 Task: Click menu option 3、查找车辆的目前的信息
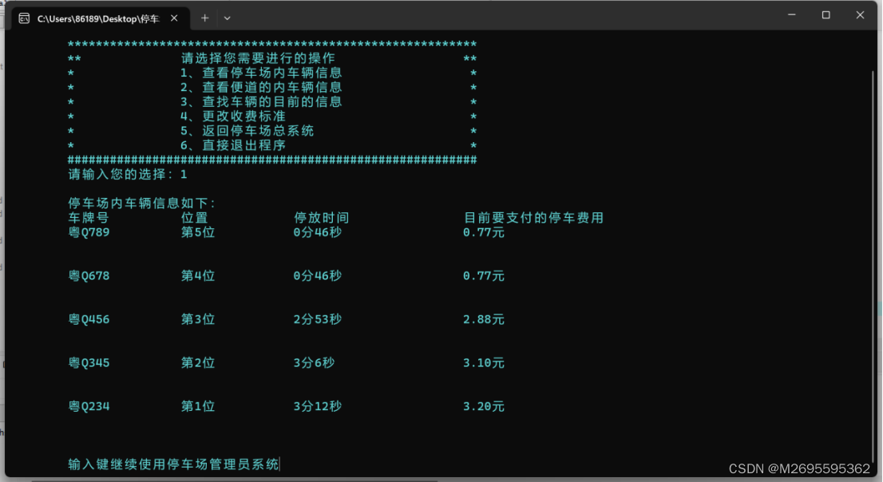click(261, 102)
